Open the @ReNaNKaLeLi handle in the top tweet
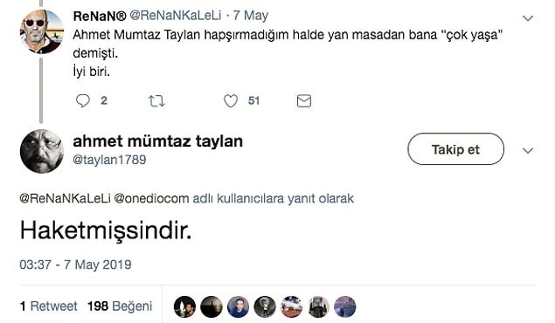Viewport: 555px width, 323px height. tap(175, 15)
